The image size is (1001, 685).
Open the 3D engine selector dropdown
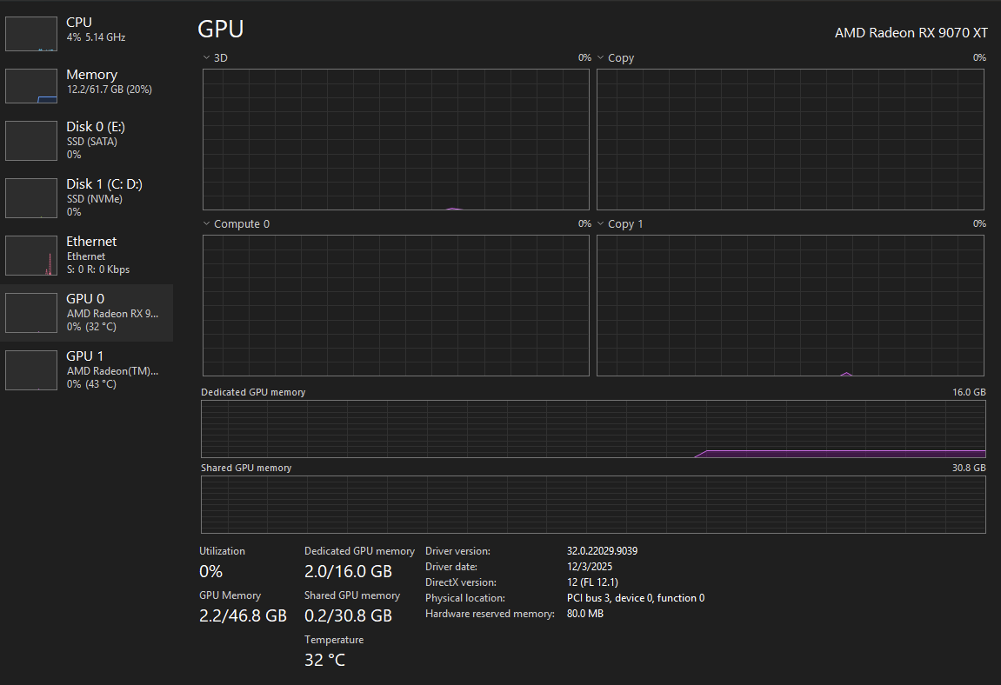(x=206, y=57)
